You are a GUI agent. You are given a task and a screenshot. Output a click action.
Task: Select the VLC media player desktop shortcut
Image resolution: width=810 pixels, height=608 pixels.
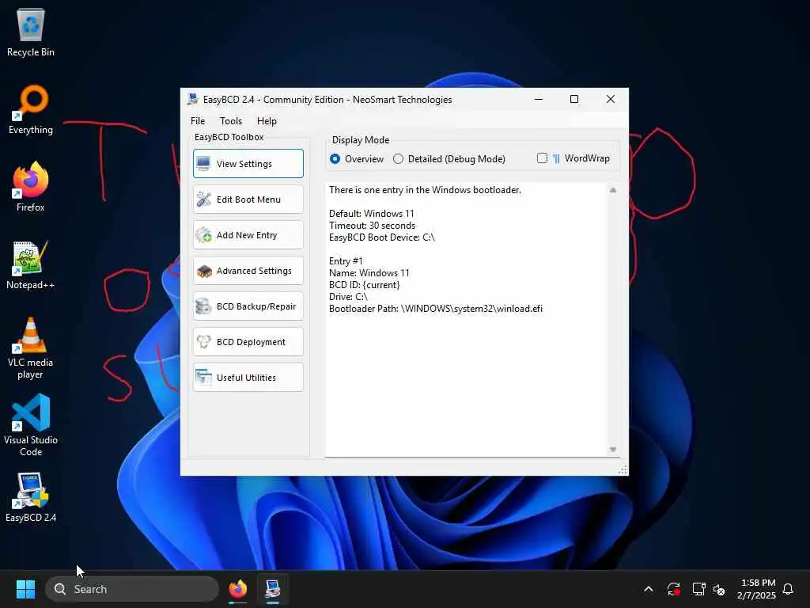pyautogui.click(x=31, y=348)
